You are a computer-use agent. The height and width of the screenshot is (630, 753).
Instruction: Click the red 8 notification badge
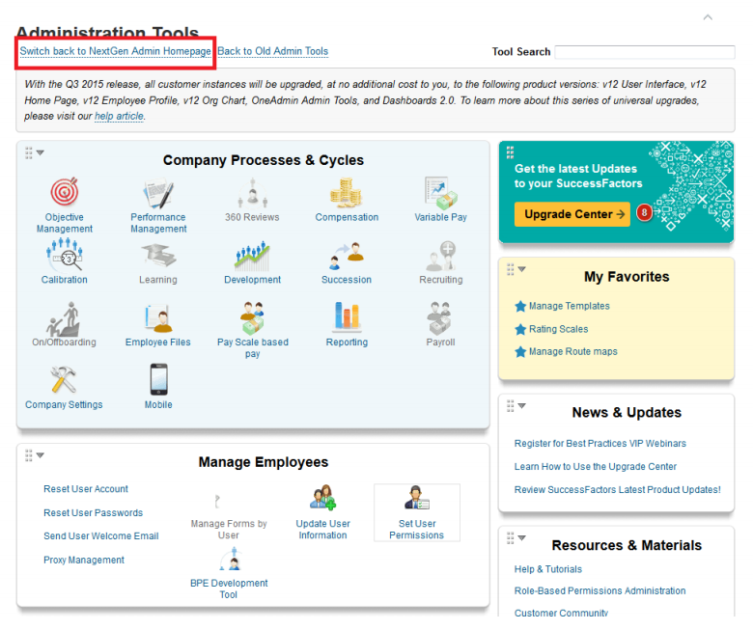point(644,212)
